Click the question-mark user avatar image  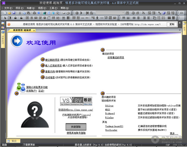coord(35,115)
